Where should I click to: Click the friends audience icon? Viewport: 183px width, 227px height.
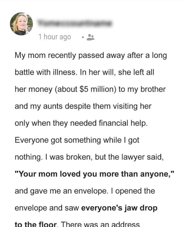coord(91,37)
